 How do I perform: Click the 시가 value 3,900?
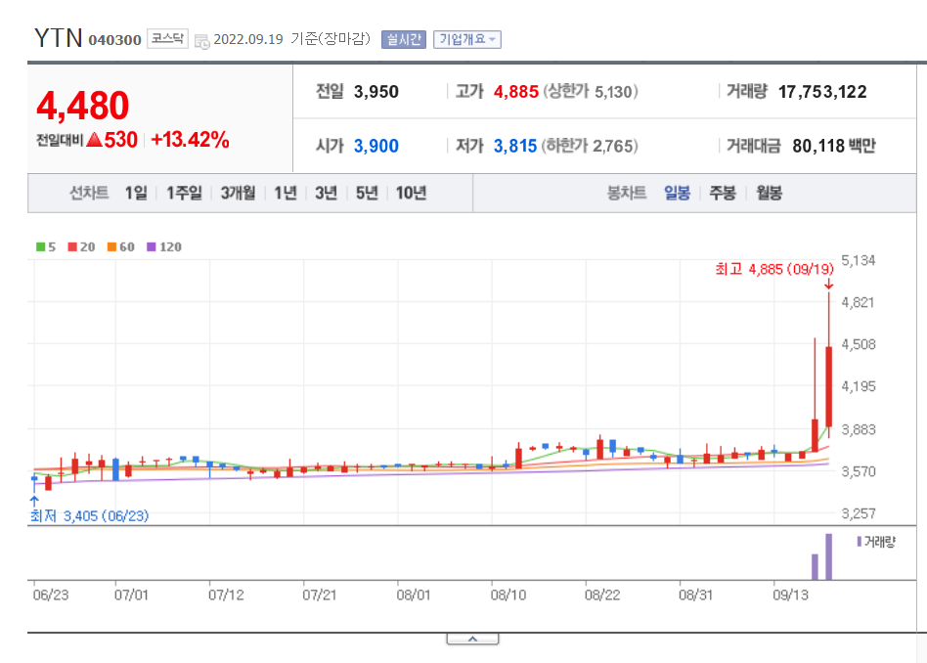click(x=376, y=146)
